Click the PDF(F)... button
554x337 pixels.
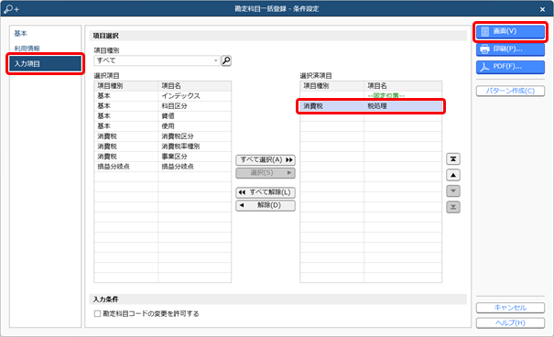click(510, 67)
